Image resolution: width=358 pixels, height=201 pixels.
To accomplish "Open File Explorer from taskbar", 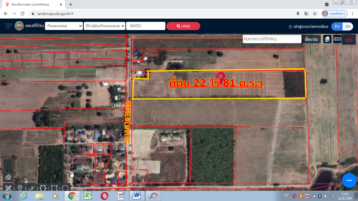I will pos(39,196).
